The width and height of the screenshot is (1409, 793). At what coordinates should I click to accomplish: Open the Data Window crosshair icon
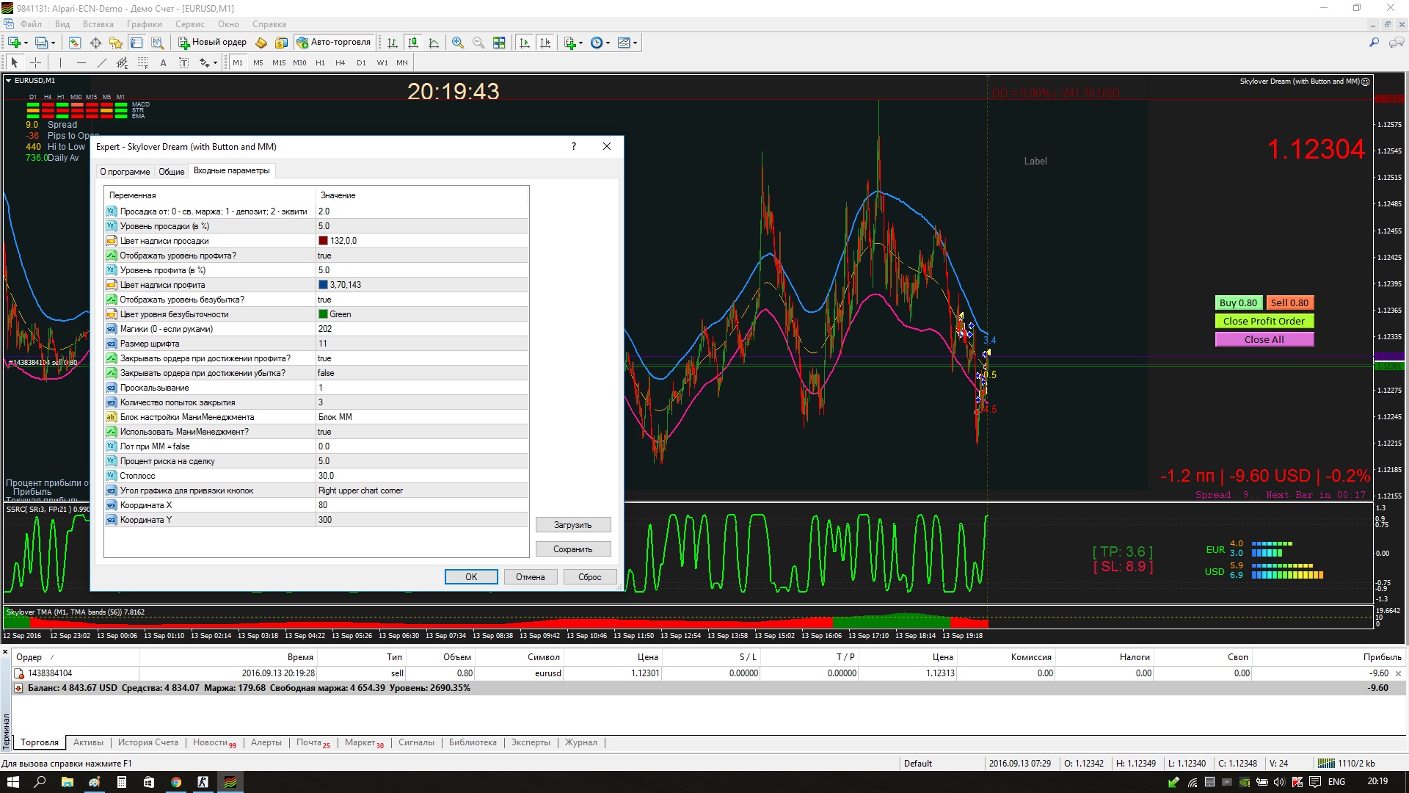pos(95,43)
